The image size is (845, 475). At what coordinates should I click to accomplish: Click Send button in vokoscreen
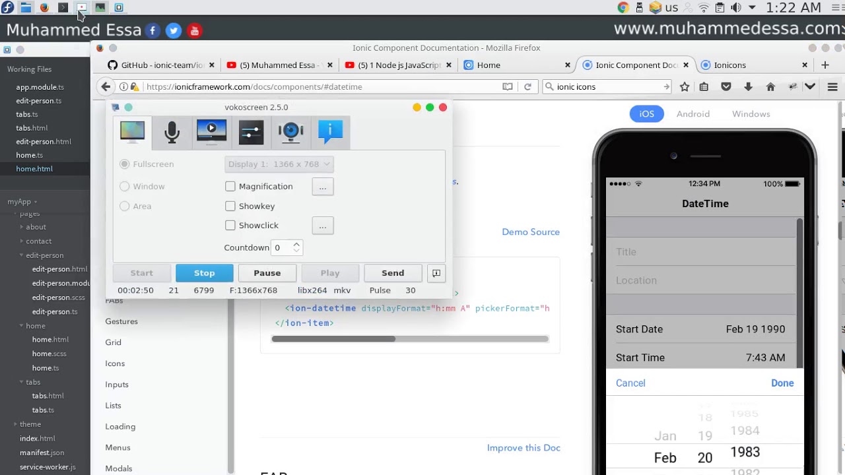pyautogui.click(x=393, y=273)
